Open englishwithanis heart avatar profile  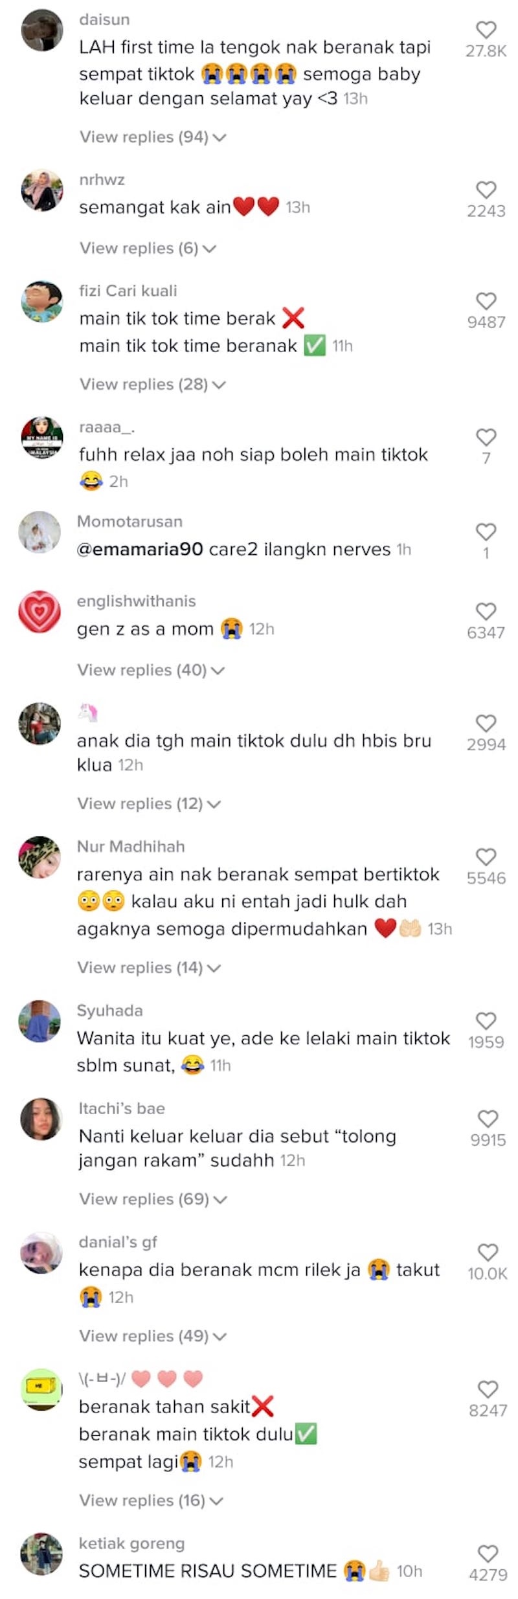coord(39,611)
